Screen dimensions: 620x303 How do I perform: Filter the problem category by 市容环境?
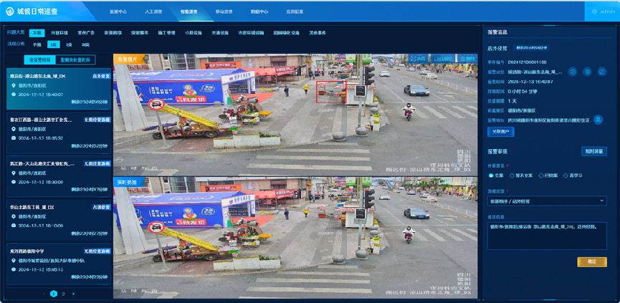59,33
